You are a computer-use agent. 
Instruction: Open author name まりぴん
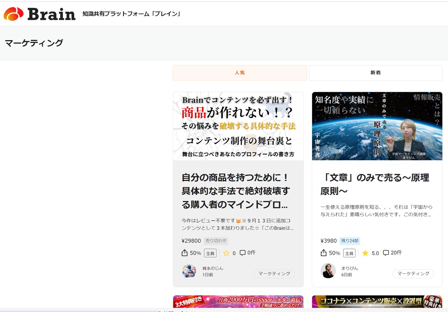(350, 268)
